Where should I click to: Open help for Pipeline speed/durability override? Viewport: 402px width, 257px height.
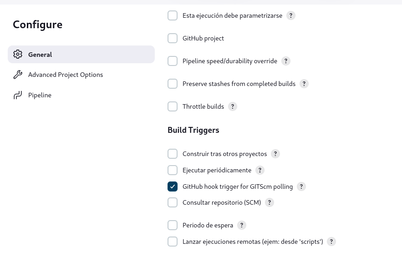click(x=285, y=61)
